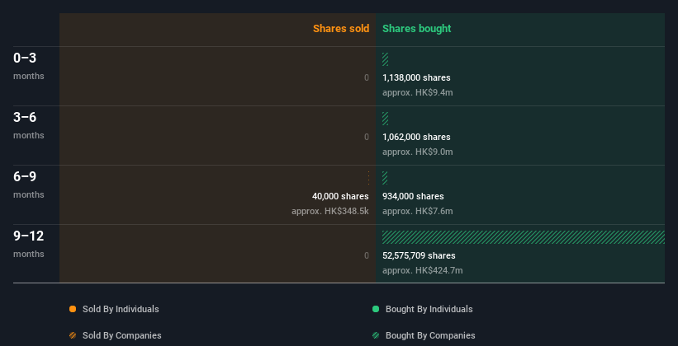678x346 pixels.
Task: Click the approx. HK$9.0m text
Action: pyautogui.click(x=418, y=152)
